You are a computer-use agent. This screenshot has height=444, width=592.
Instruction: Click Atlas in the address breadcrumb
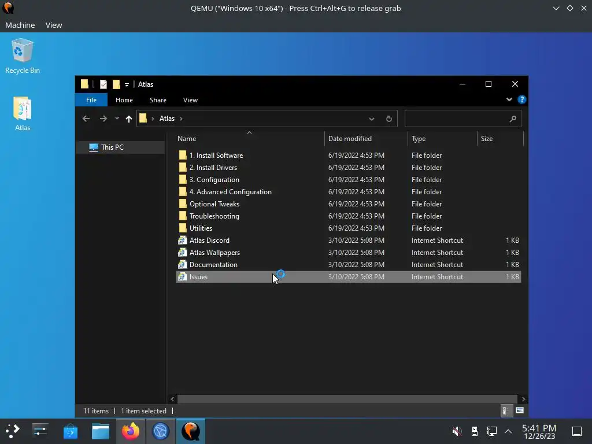(167, 119)
